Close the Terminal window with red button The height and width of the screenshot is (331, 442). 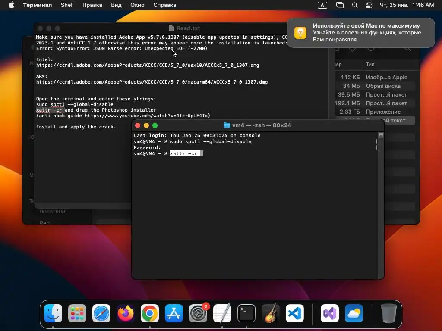click(x=138, y=125)
